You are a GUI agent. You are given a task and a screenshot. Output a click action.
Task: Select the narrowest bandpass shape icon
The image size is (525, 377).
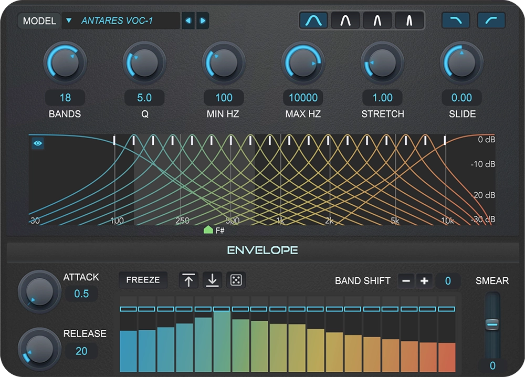409,20
